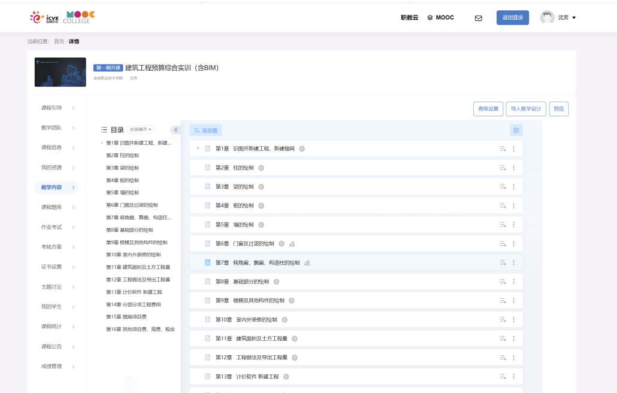This screenshot has width=617, height=393.
Task: Click the course title 建筑工程预算综合实训 (含BIM)
Action: 171,68
